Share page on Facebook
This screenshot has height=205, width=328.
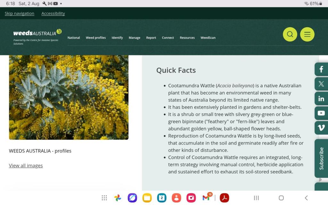[321, 69]
